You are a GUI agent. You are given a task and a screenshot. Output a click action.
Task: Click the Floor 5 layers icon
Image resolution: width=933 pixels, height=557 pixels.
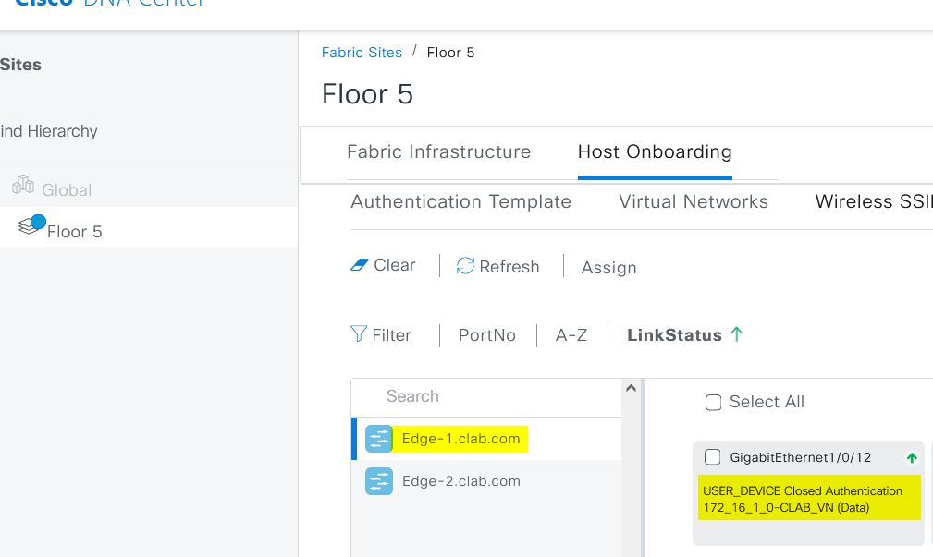pos(31,225)
